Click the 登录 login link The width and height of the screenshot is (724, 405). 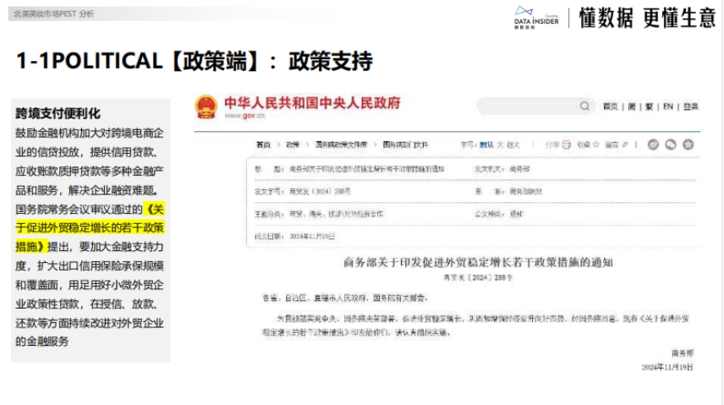(x=691, y=107)
